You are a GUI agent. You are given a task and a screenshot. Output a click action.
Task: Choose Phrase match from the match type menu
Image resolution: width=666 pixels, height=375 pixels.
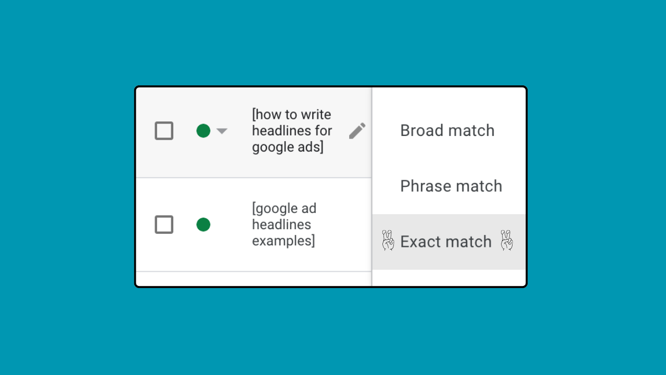pos(451,186)
